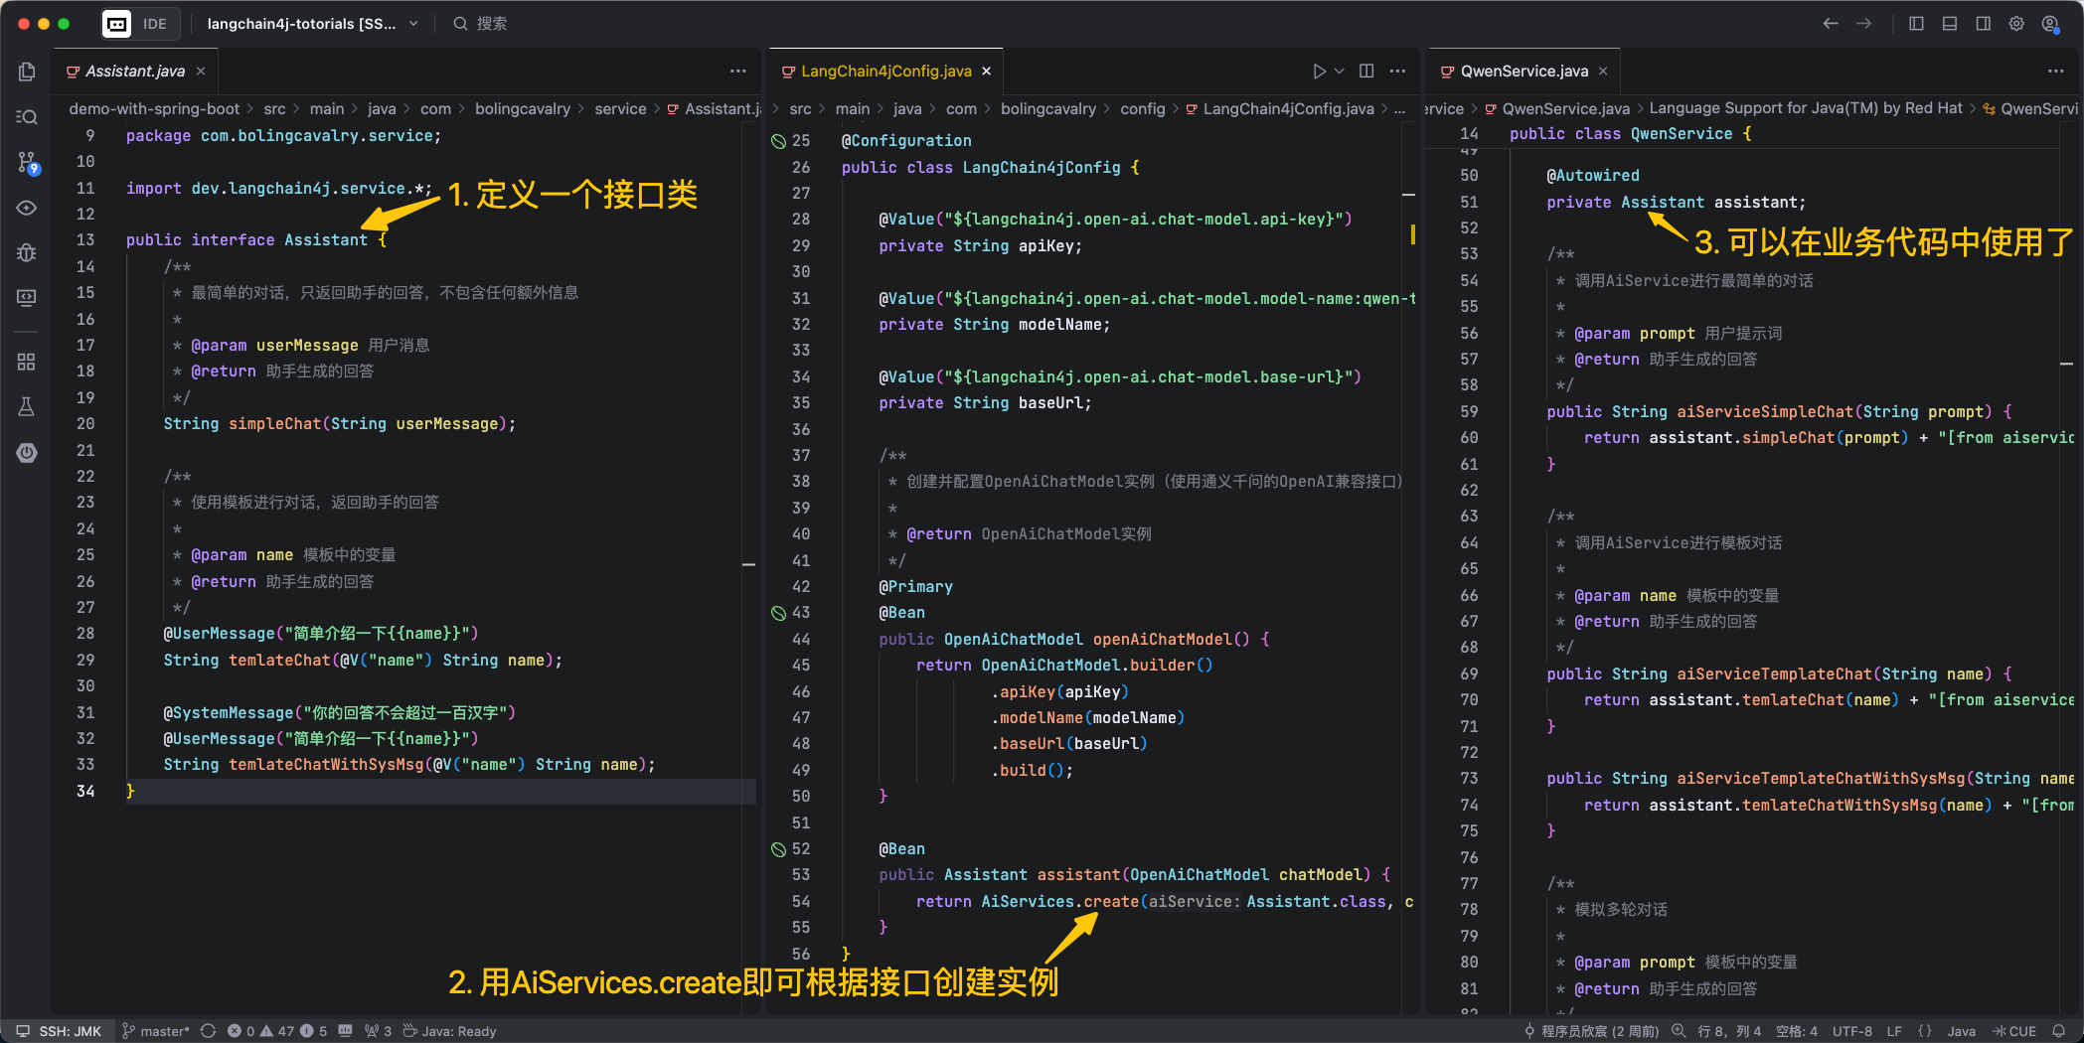Click the rack-like icon next to problems count
2084x1043 pixels.
pyautogui.click(x=345, y=1031)
